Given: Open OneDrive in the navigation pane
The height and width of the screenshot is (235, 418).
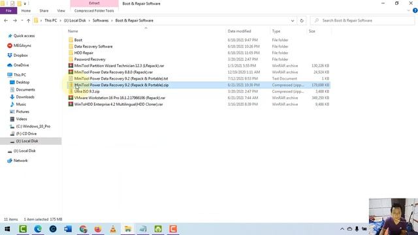Looking at the screenshot, I should coord(21,65).
